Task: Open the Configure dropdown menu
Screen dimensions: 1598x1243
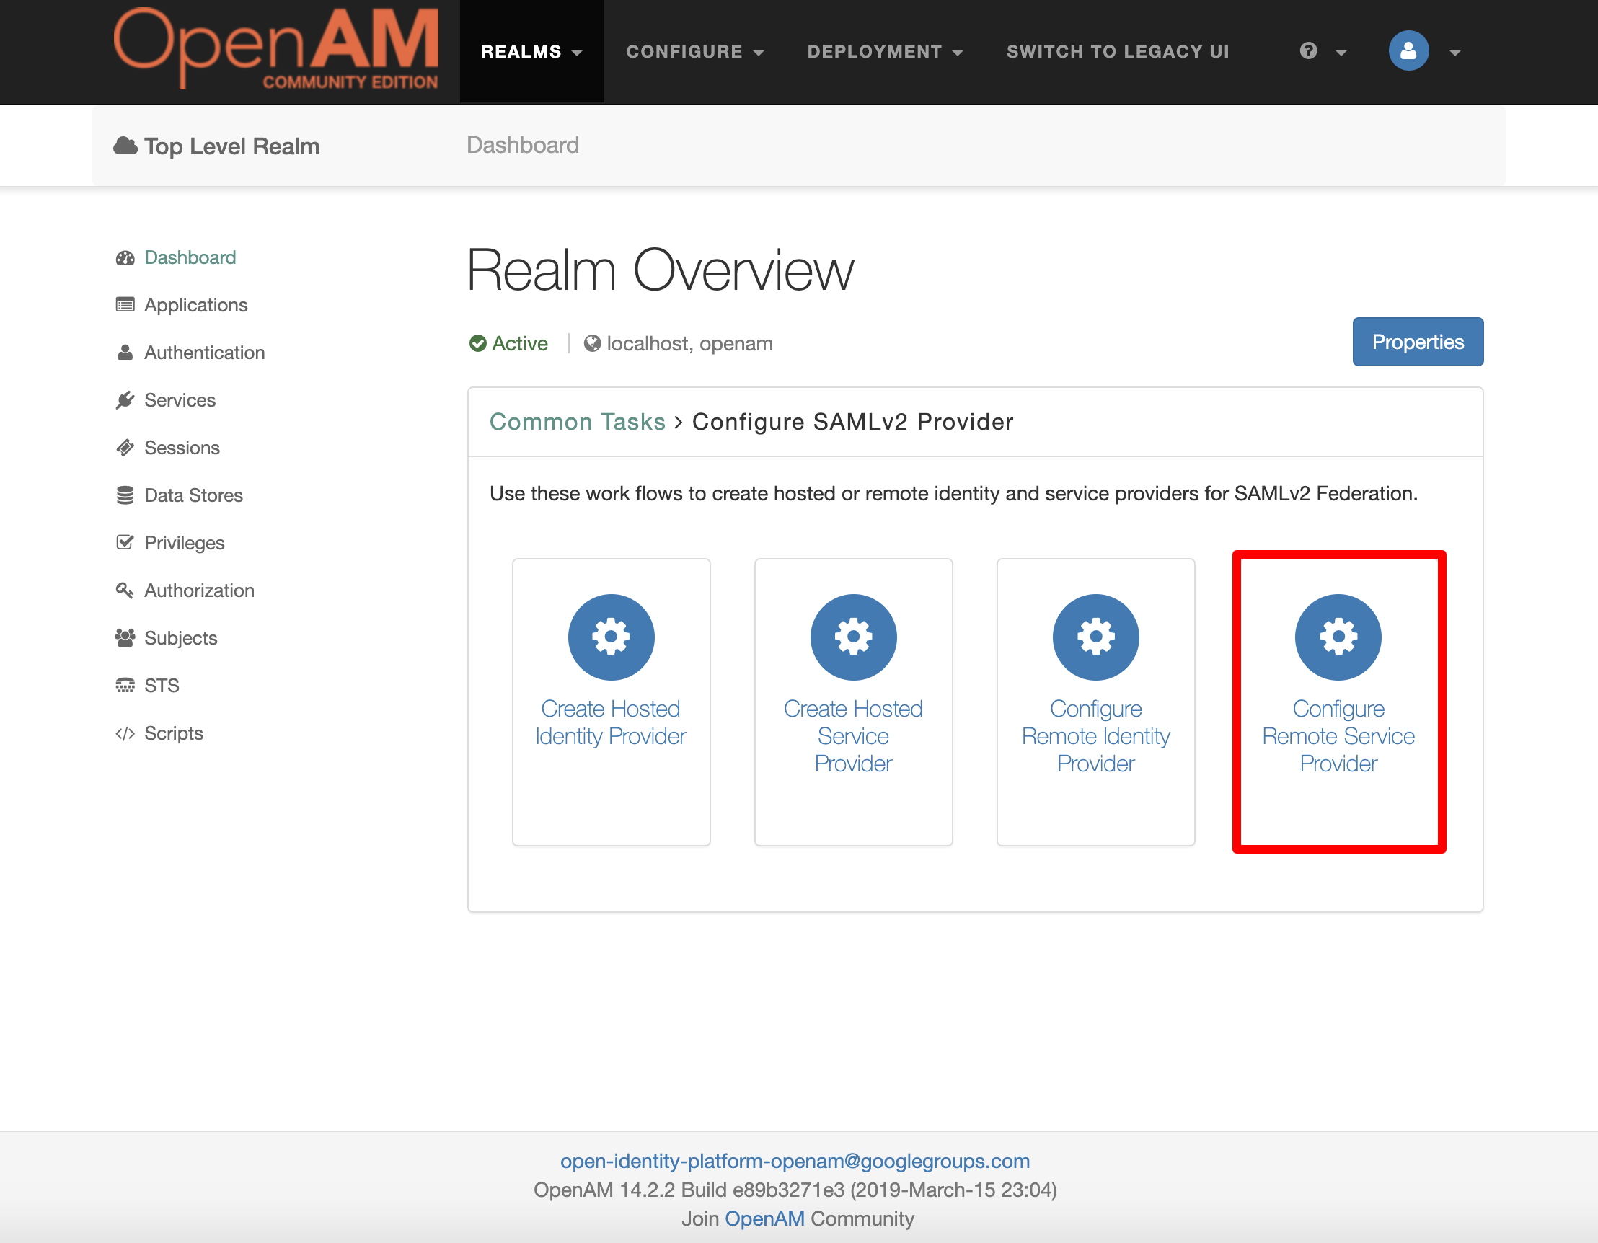Action: pyautogui.click(x=695, y=52)
